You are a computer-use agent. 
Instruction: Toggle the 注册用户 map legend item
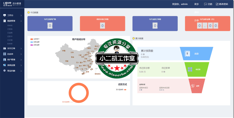[x=35, y=39]
